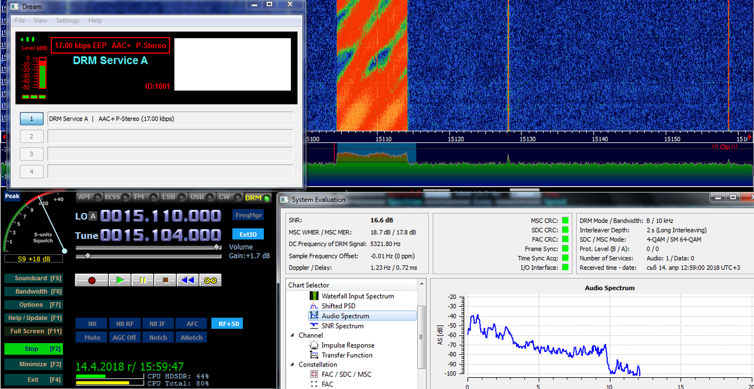754x389 pixels.
Task: Pause playback with the yellow pause button
Action: coord(143,280)
